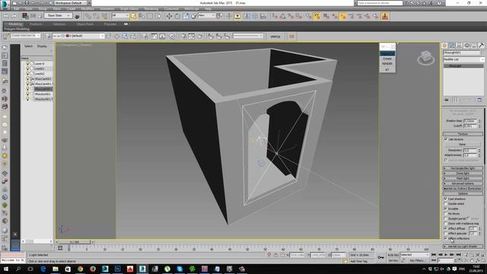Expand the mental ray Light Shader rollout
Image resolution: width=487 pixels, height=274 pixels.
coord(463,247)
